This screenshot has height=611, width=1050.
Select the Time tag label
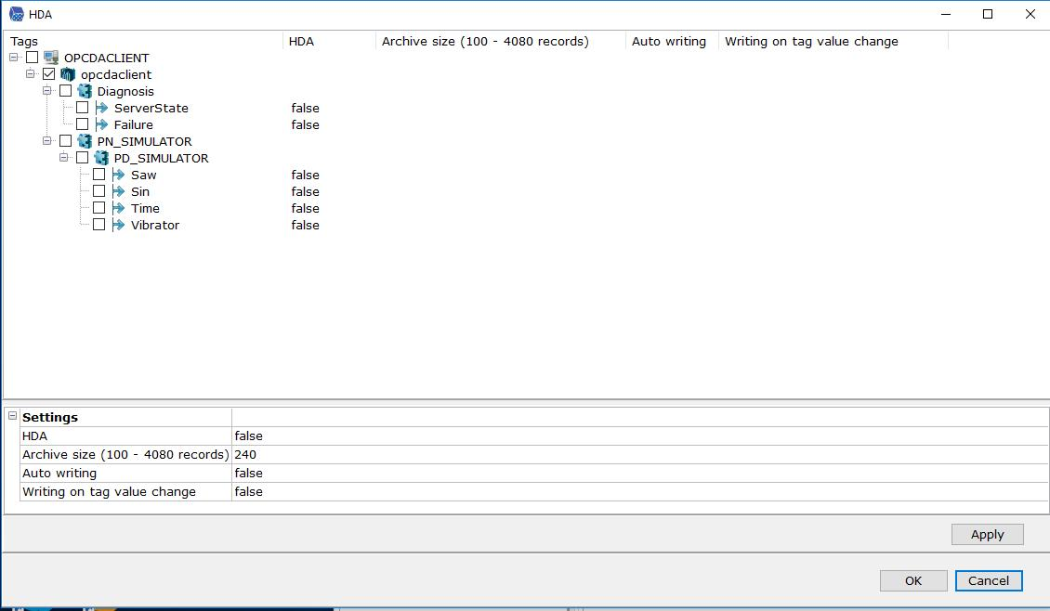[x=145, y=208]
